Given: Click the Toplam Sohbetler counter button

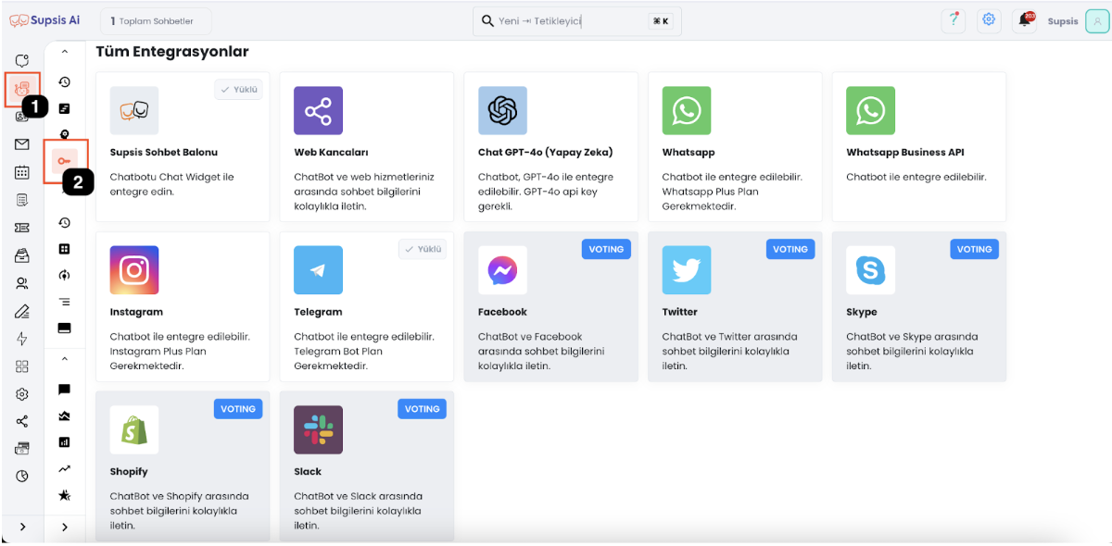Looking at the screenshot, I should click(x=156, y=21).
